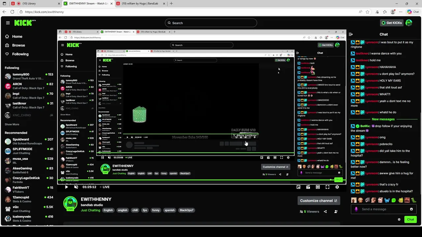Click the browser back arrow
This screenshot has height=237, width=422.
click(x=5, y=12)
